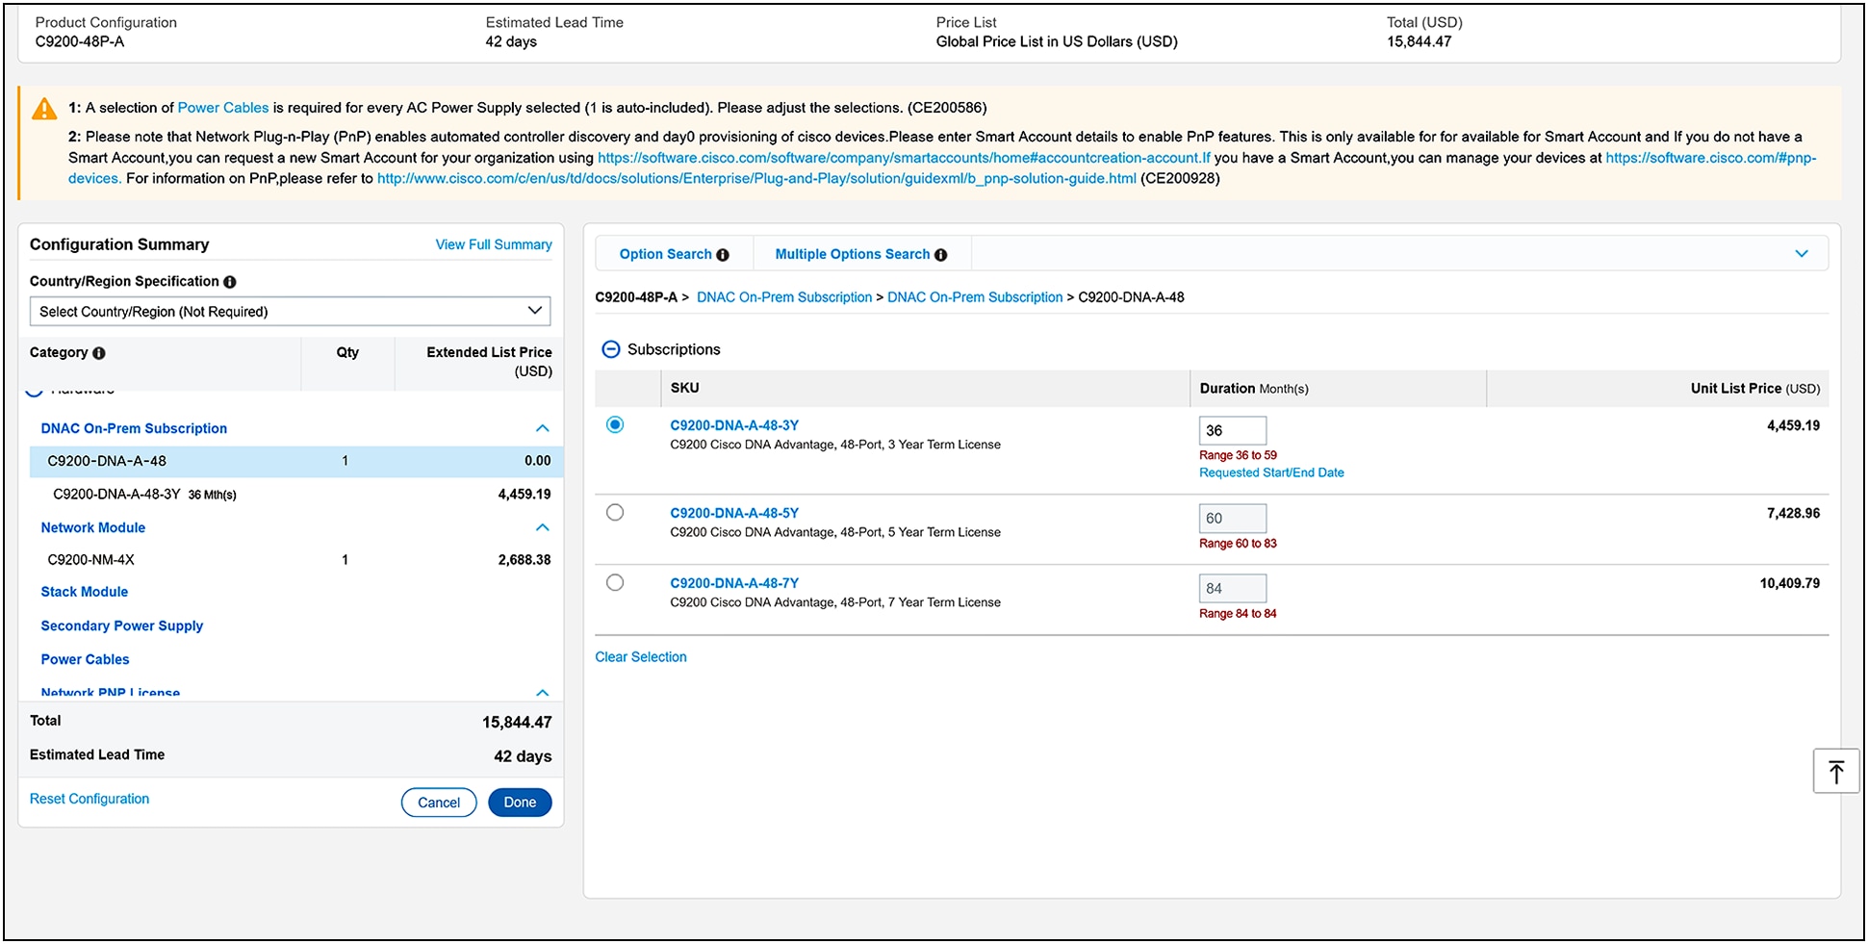Image resolution: width=1868 pixels, height=944 pixels.
Task: Open the second DNAC On-Prem Subscription breadcrumb
Action: coord(975,297)
